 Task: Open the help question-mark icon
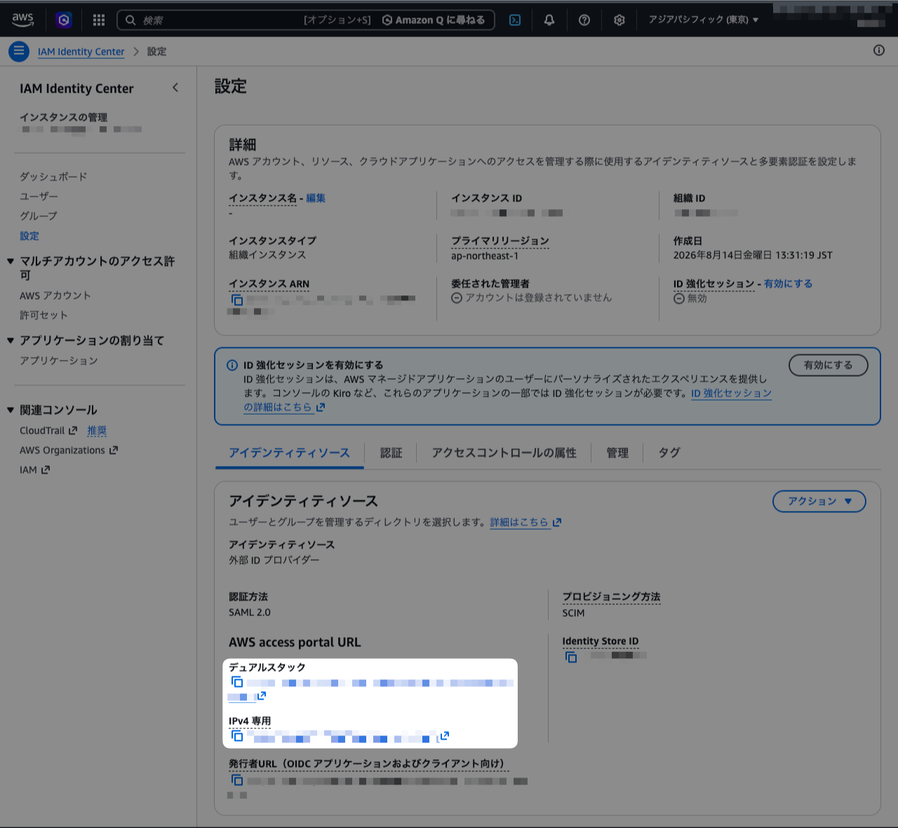(584, 20)
